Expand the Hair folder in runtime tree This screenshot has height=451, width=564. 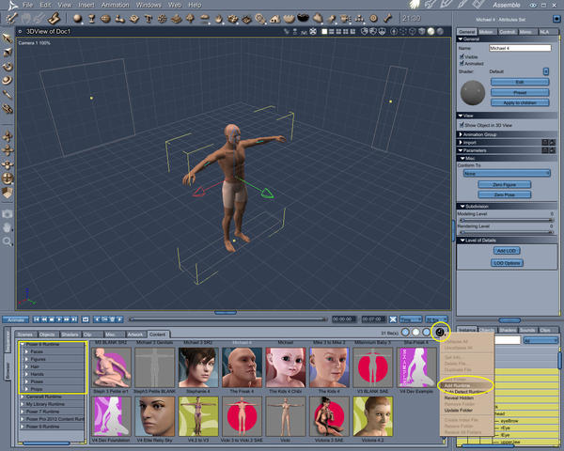coord(26,366)
